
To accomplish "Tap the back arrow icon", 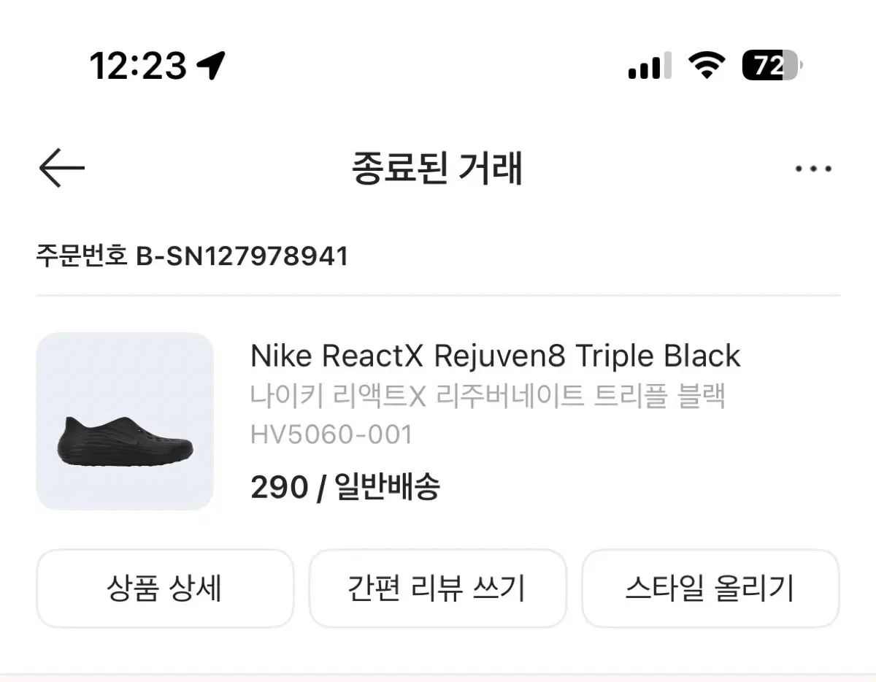I will click(62, 169).
